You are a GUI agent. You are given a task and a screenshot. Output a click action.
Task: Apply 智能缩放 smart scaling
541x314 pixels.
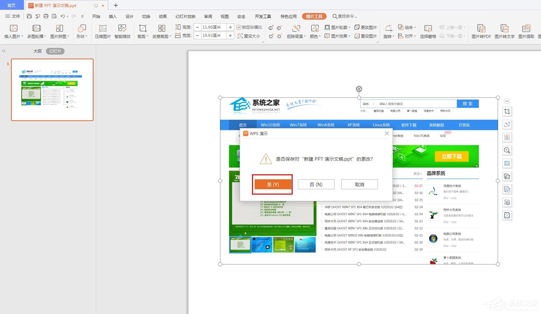coord(122,31)
